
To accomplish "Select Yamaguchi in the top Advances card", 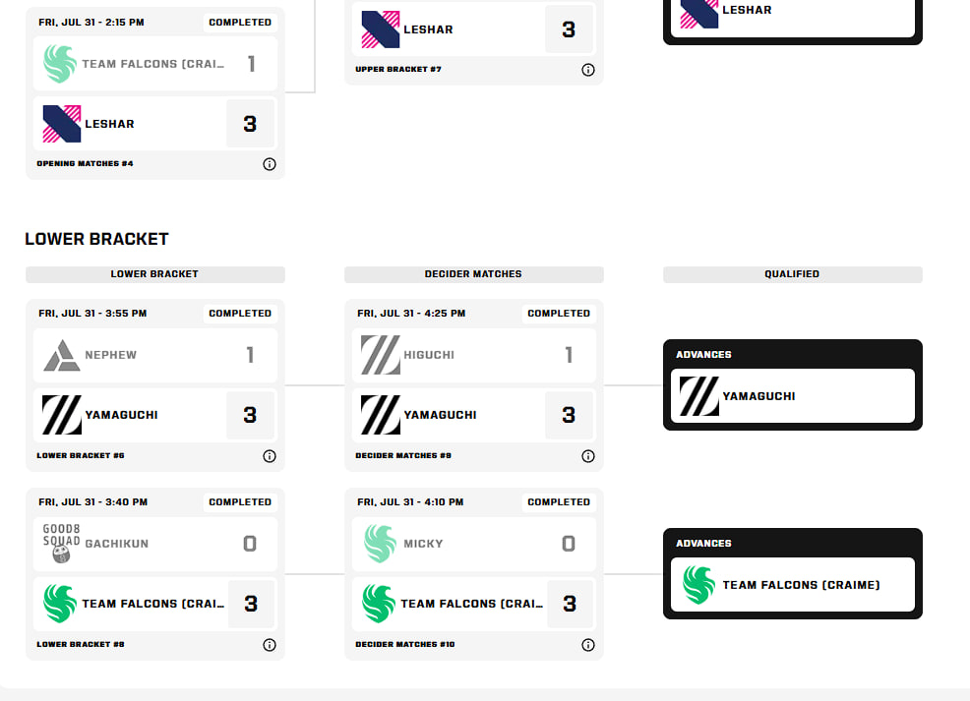I will pyautogui.click(x=793, y=396).
